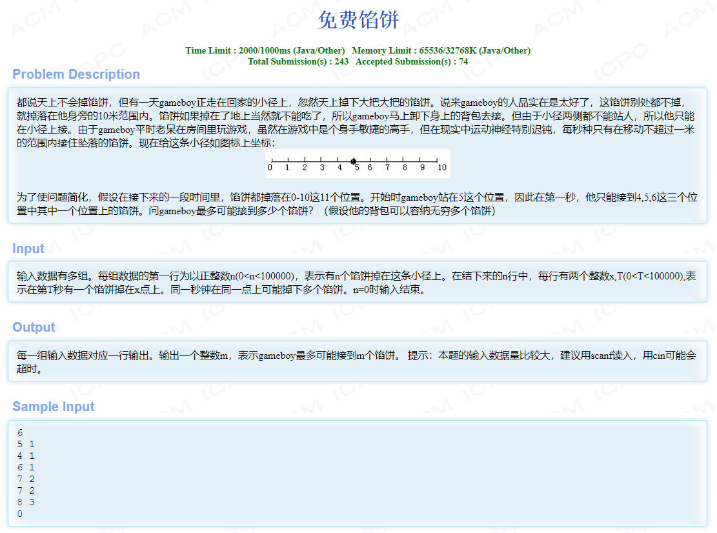Viewport: 717px width, 533px height.
Task: Click sample input line "5 1"
Action: pyautogui.click(x=26, y=445)
